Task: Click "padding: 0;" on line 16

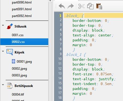Action: [84, 89]
